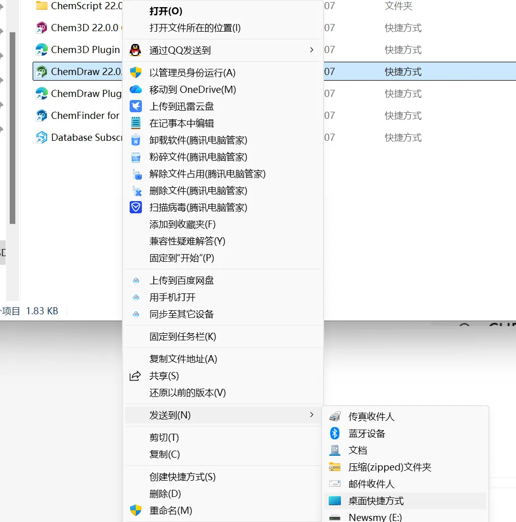Click the shredder icon beside 粉碎文件

135,157
